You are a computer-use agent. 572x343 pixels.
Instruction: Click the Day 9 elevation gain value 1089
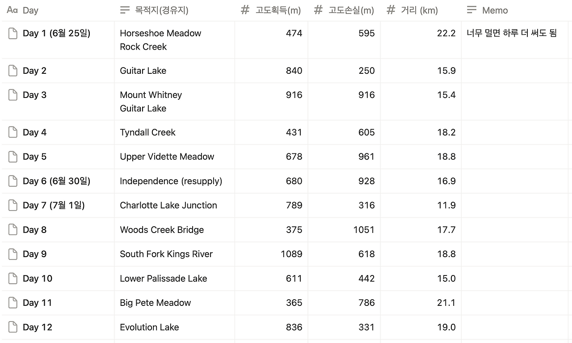(x=291, y=254)
